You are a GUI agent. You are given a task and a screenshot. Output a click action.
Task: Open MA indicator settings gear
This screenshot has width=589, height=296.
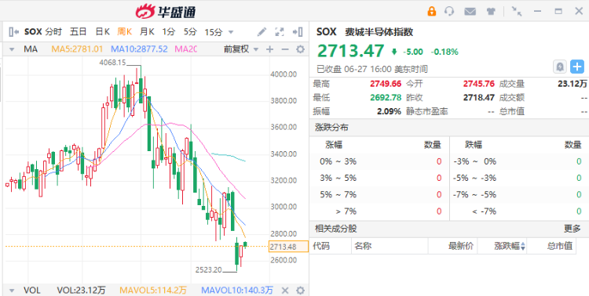(300, 49)
